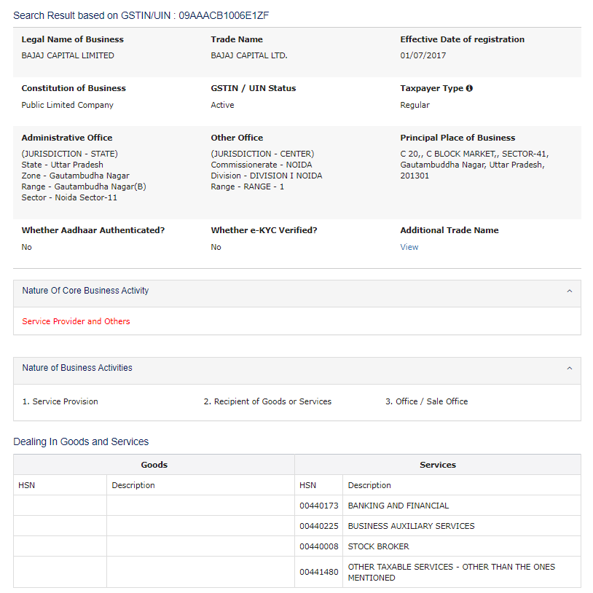Collapse the Nature of Business Activities section
The image size is (593, 593).
pyautogui.click(x=569, y=368)
